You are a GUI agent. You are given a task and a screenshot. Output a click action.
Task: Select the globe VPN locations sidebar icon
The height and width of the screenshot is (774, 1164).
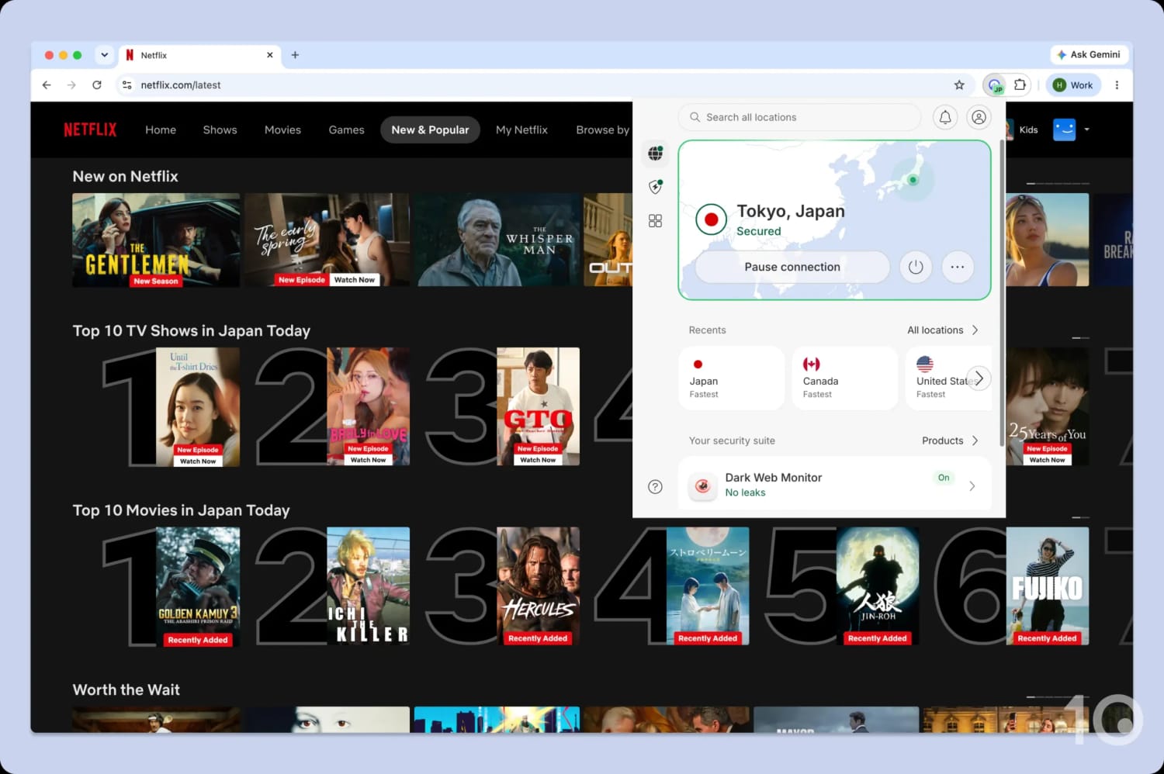click(x=655, y=153)
